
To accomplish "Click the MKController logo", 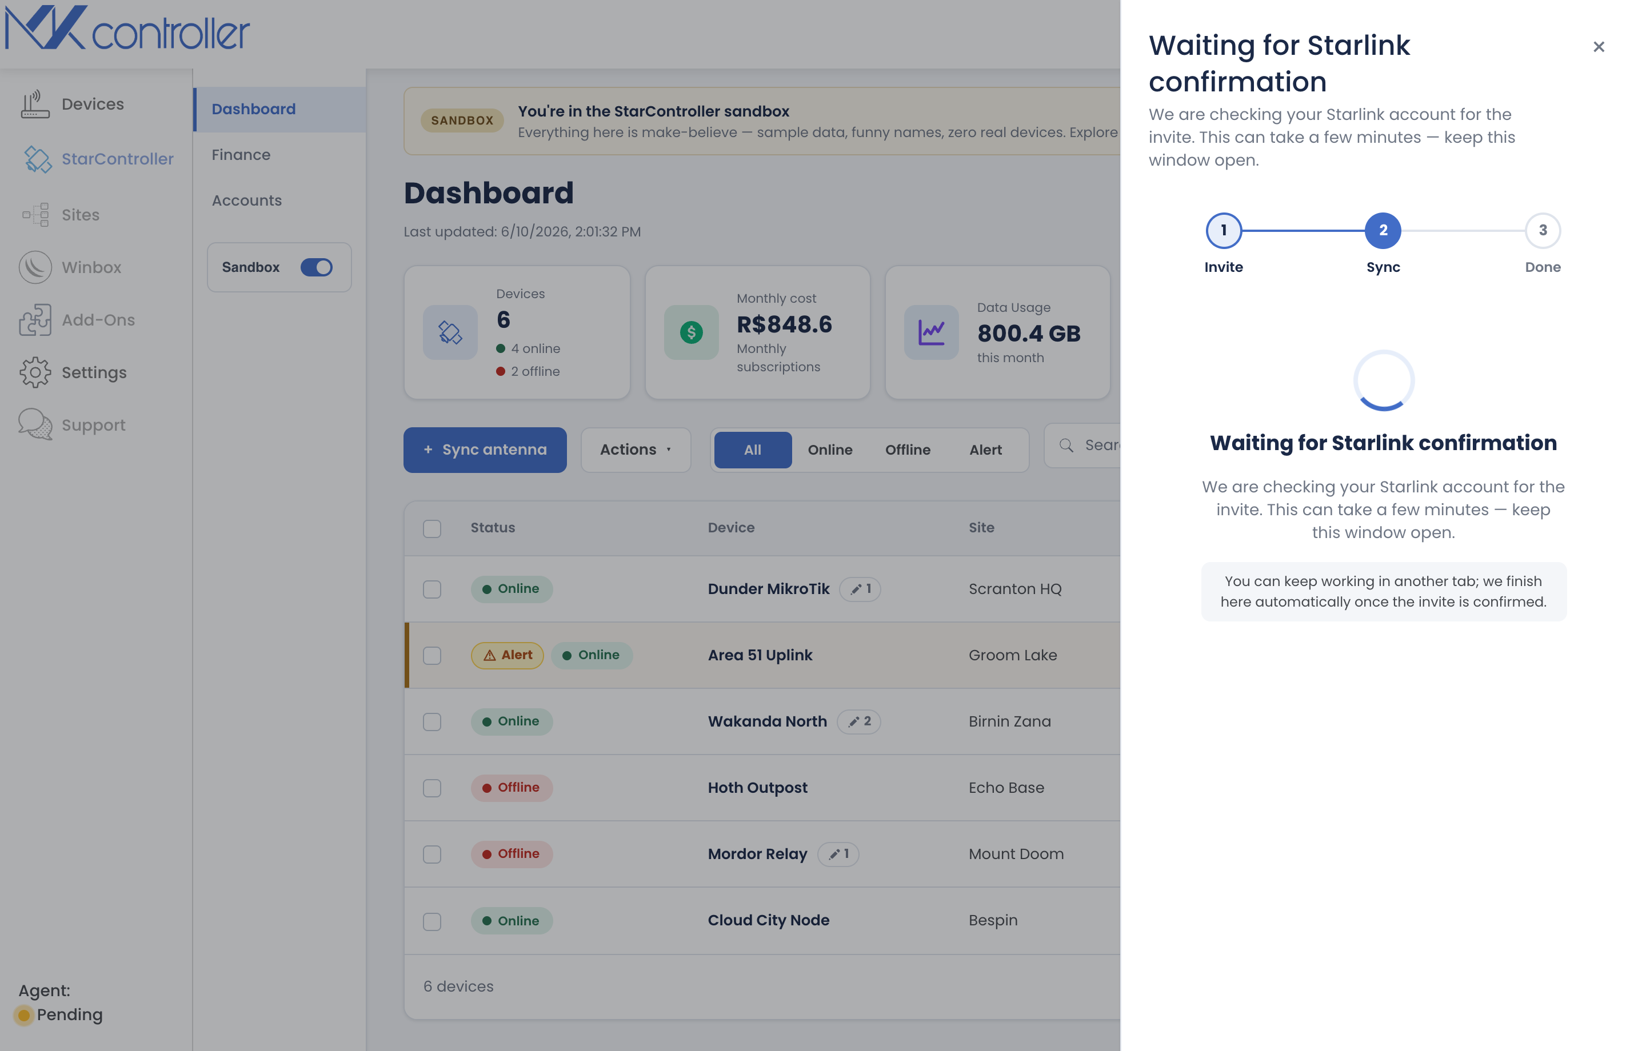I will [x=127, y=27].
